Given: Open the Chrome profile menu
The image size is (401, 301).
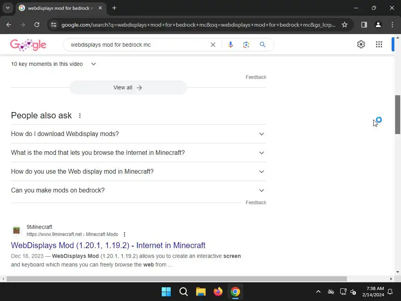Looking at the screenshot, I should 378,25.
